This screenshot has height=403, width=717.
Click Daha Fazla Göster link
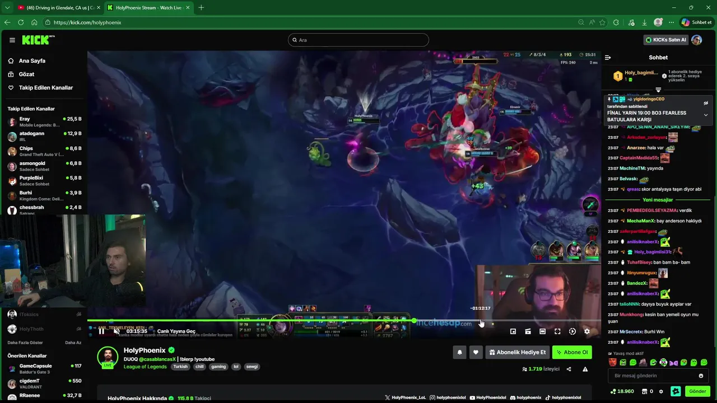(25, 343)
